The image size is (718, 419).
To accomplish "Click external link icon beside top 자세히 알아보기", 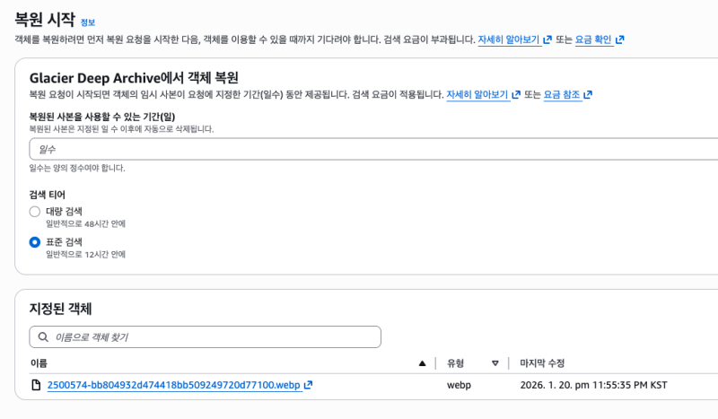I will coord(547,40).
